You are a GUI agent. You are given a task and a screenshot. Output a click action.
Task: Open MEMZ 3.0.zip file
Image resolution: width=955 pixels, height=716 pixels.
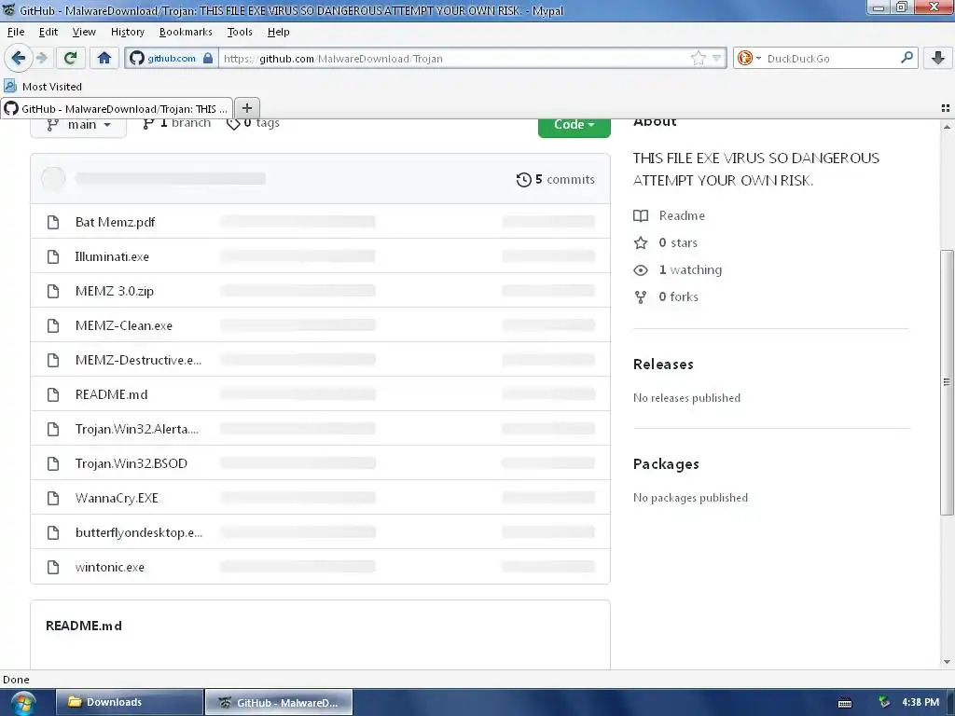click(115, 291)
